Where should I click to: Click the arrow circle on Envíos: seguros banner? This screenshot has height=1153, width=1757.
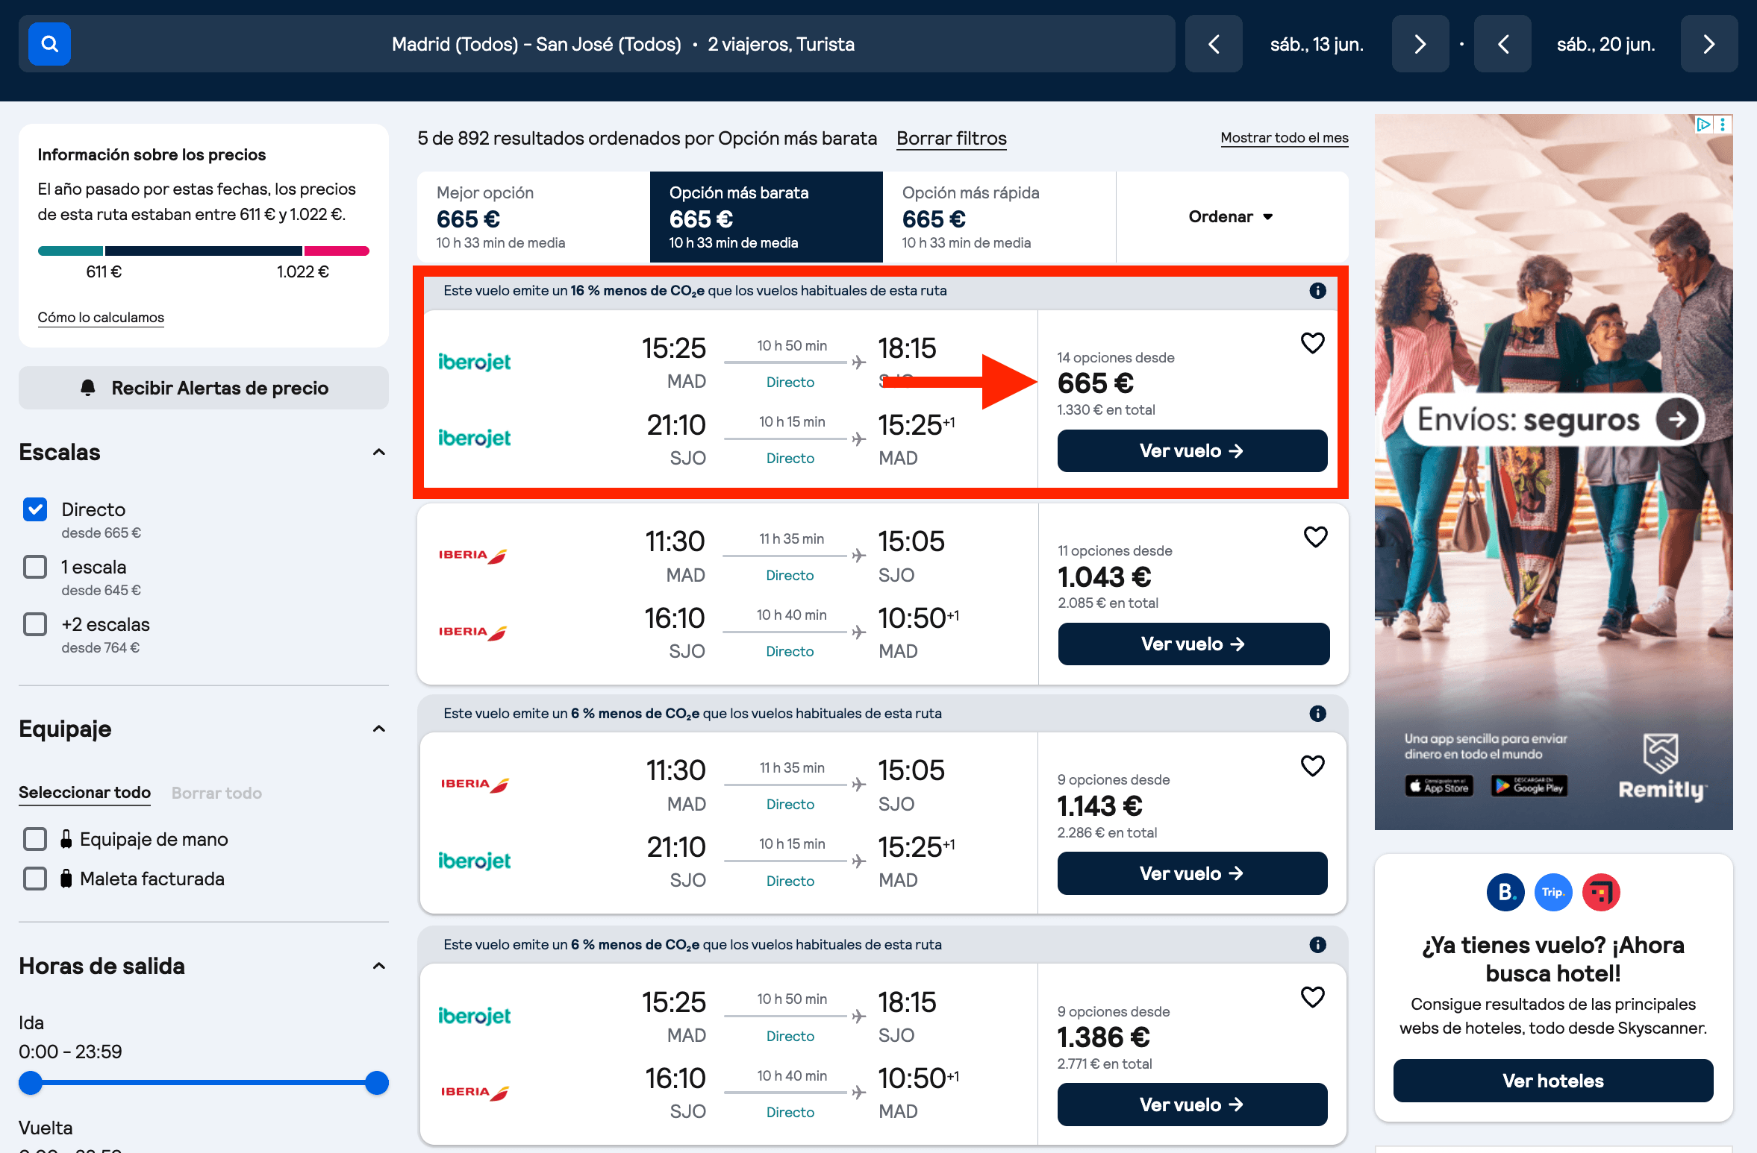pyautogui.click(x=1676, y=419)
